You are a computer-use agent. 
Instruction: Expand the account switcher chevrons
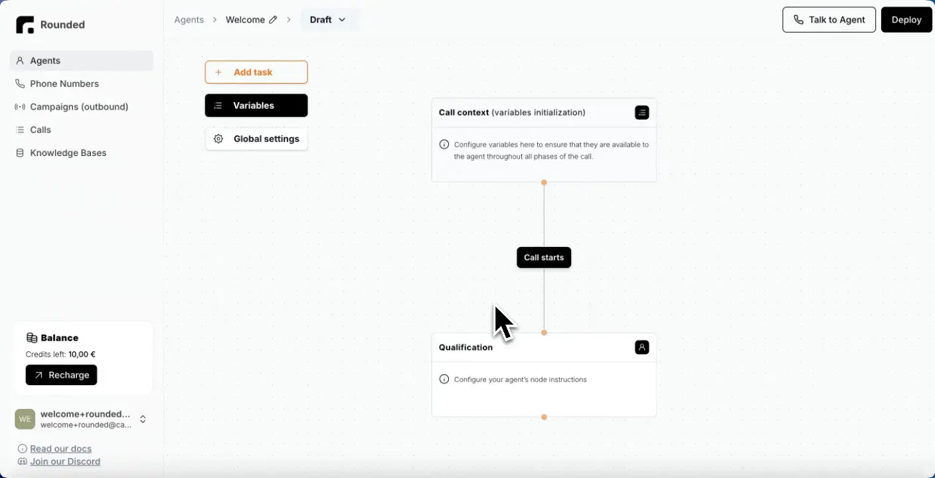pos(143,419)
